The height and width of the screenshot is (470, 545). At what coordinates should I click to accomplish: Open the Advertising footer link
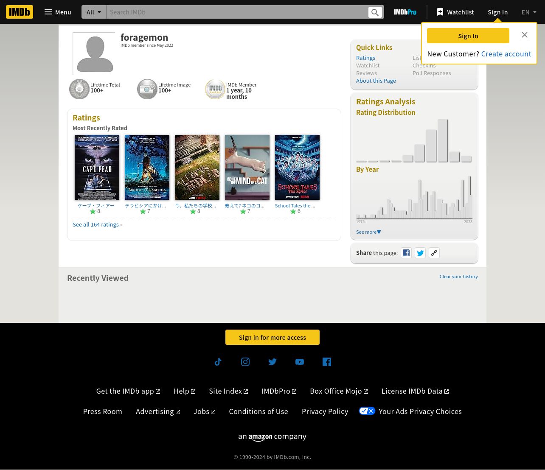point(158,411)
